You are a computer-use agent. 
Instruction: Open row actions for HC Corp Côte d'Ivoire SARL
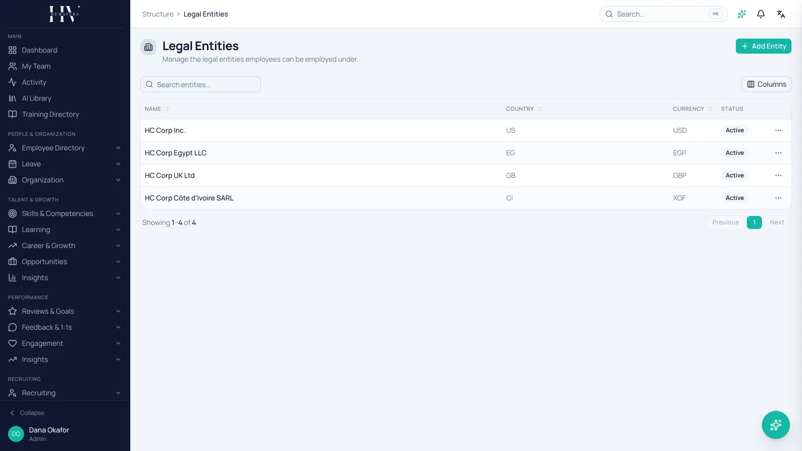pos(778,198)
